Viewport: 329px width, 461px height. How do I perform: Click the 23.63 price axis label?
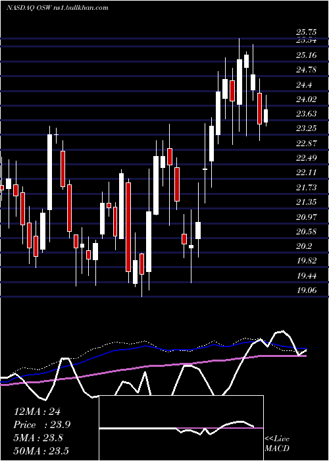[307, 113]
